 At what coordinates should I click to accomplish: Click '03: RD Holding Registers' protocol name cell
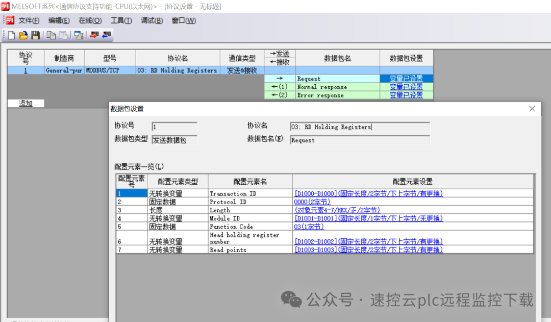(178, 70)
